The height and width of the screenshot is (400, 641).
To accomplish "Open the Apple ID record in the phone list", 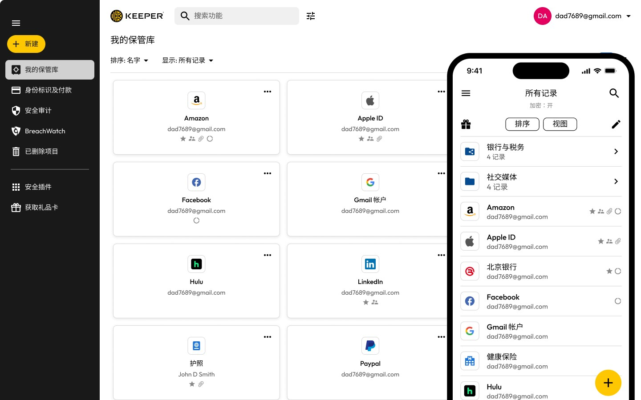I will point(541,241).
